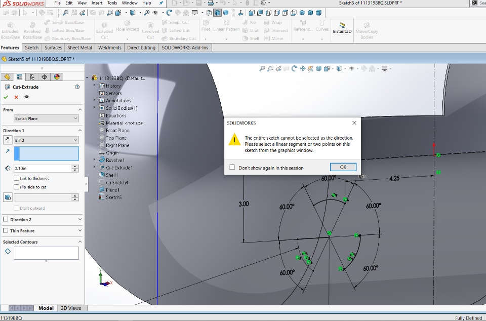Expand the Revolve1 feature node
The image size is (486, 321).
(95, 160)
